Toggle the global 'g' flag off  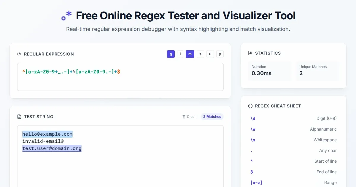tap(171, 54)
